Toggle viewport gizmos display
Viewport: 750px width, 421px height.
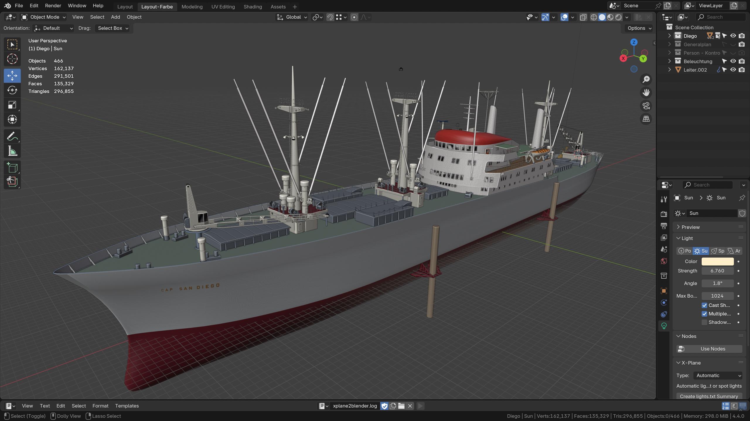coord(545,17)
